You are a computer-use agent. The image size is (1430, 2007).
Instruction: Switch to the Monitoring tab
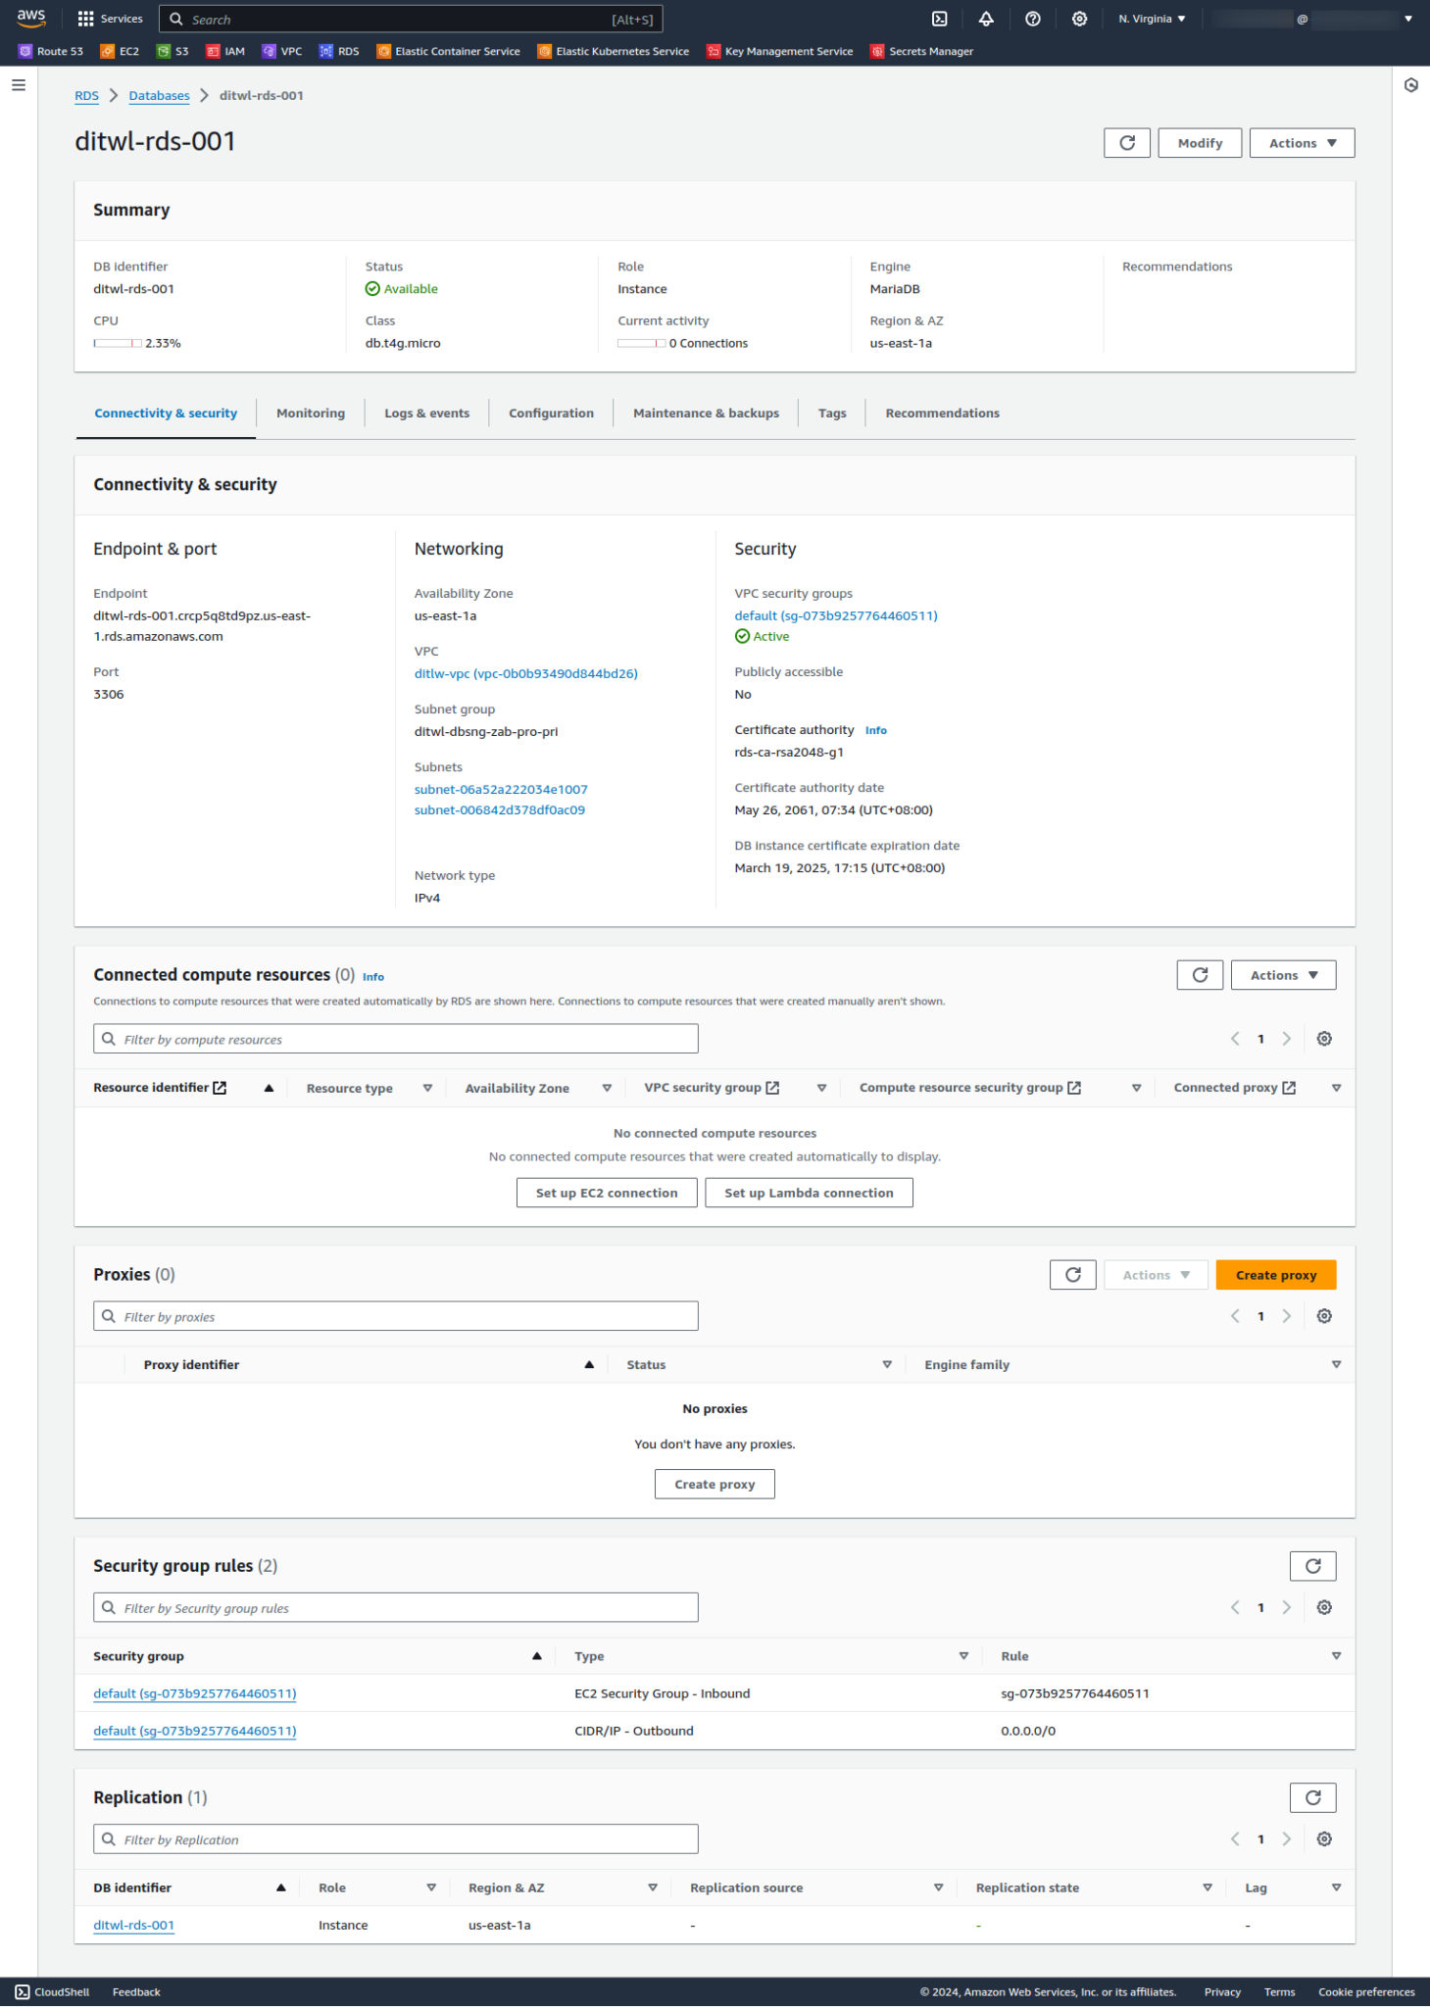pyautogui.click(x=311, y=414)
